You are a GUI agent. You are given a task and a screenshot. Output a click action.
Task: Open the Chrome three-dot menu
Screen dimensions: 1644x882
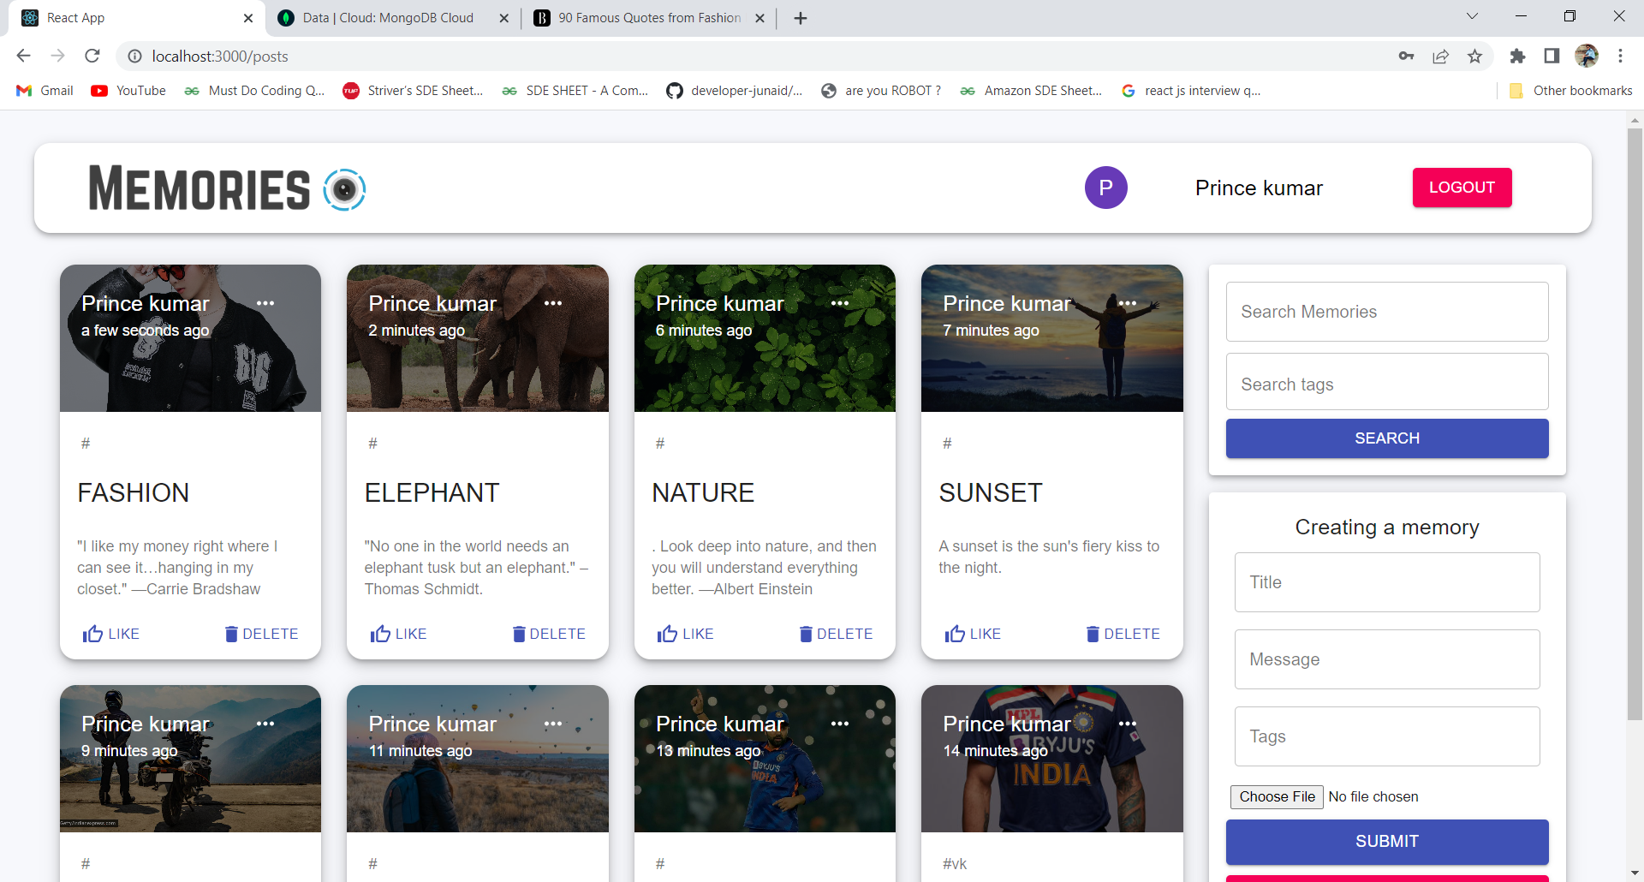1621,56
